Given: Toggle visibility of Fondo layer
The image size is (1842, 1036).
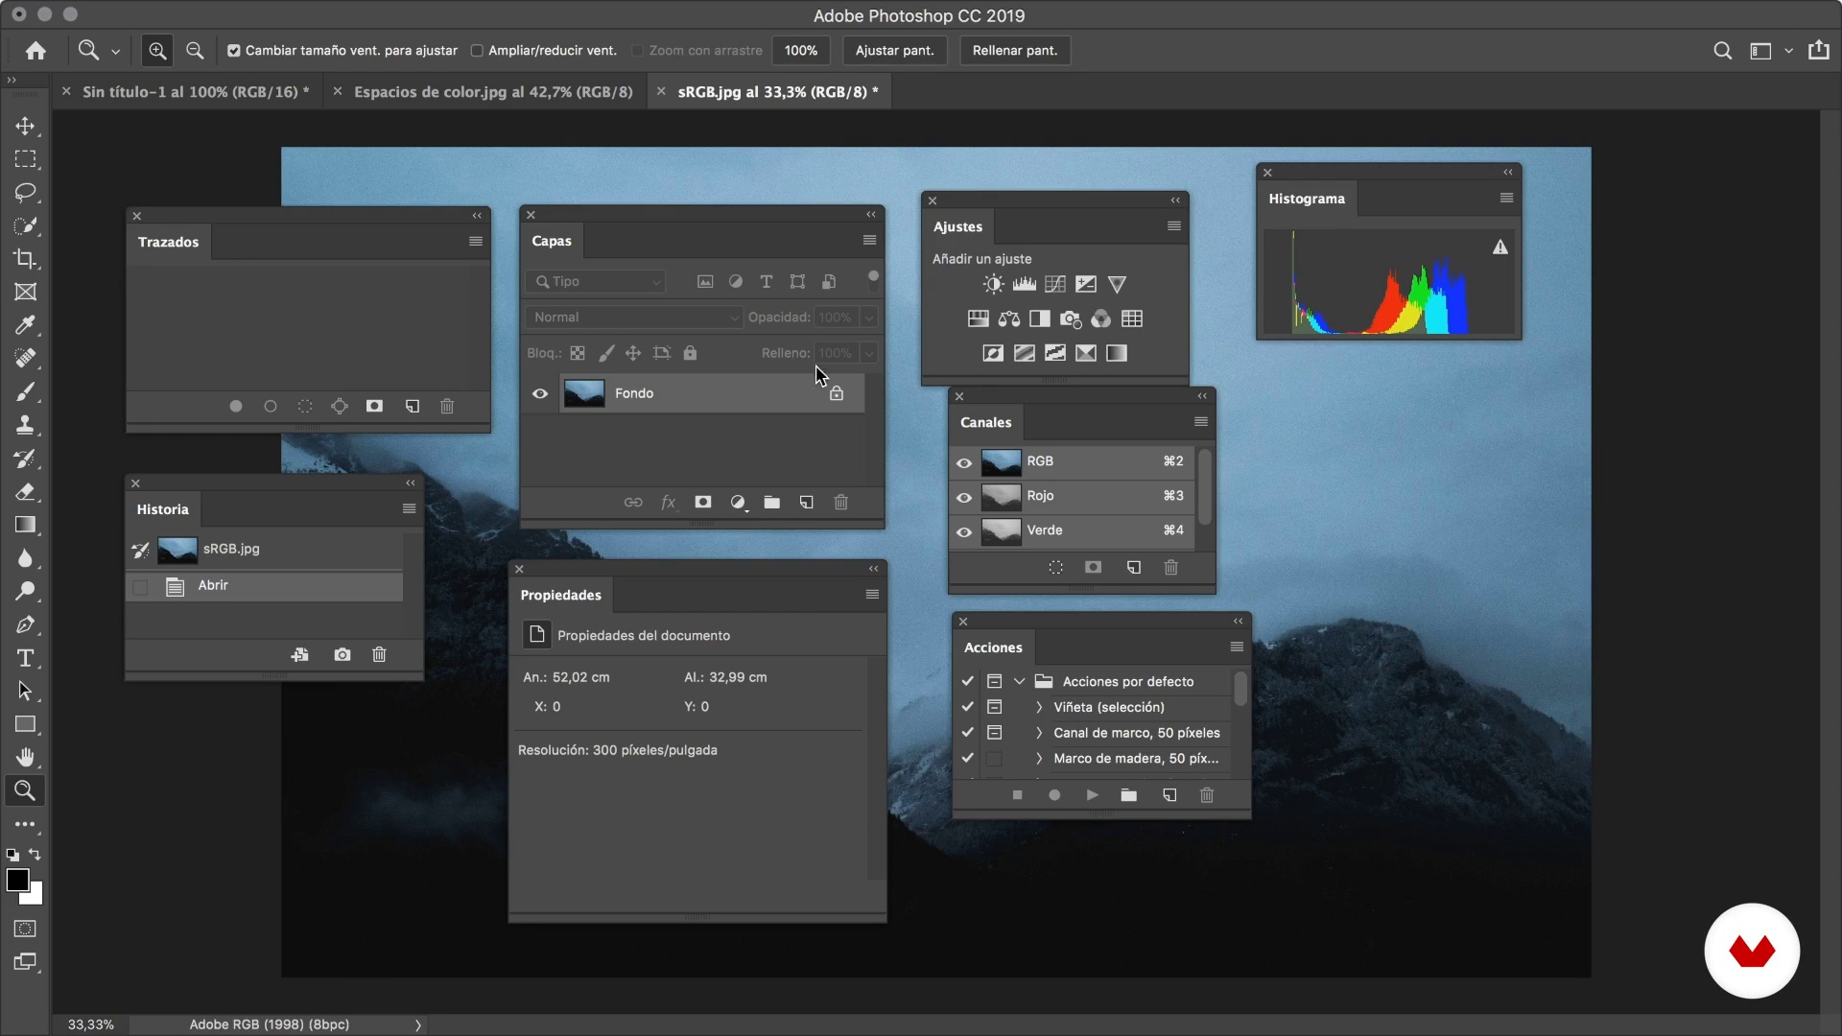Looking at the screenshot, I should pos(540,392).
